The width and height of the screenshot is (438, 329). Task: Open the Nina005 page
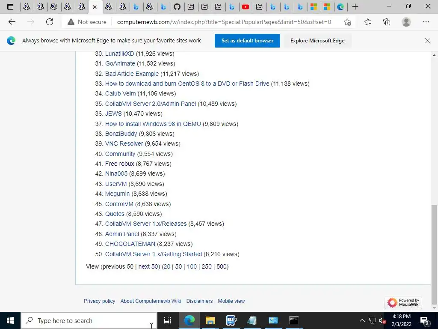pyautogui.click(x=116, y=173)
